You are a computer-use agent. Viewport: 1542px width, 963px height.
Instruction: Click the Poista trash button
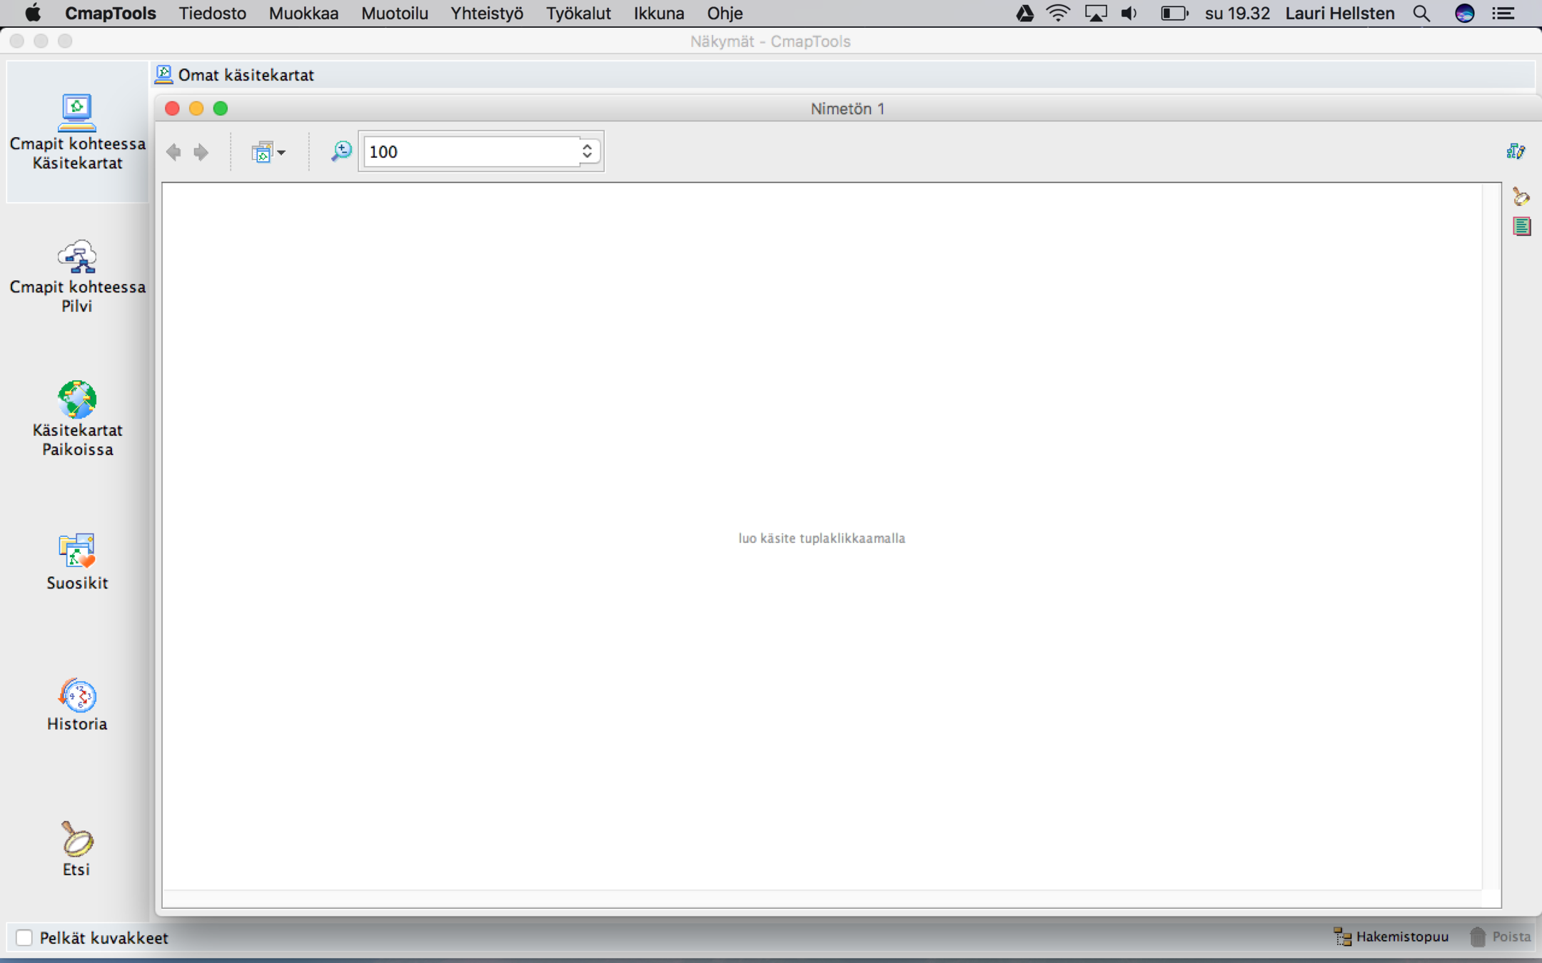(1500, 937)
